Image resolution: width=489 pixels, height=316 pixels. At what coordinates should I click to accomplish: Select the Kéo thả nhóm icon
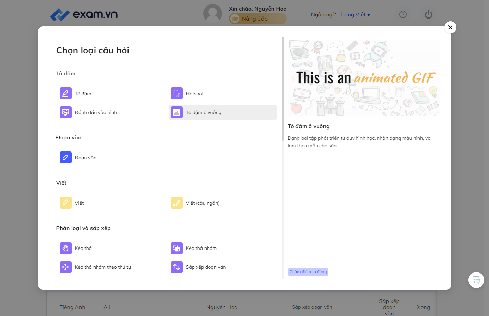click(176, 248)
